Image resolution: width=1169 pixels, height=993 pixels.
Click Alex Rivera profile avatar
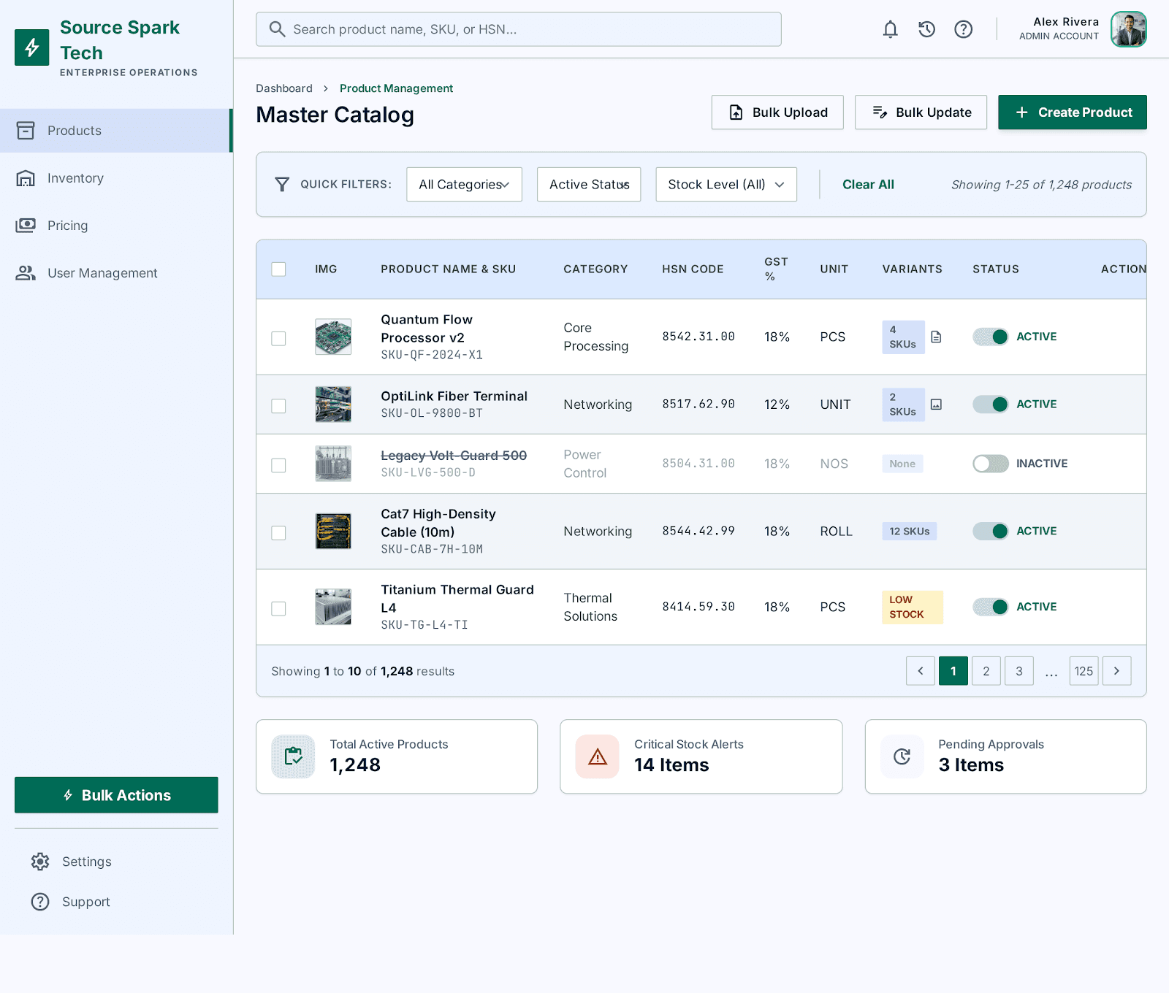point(1129,29)
